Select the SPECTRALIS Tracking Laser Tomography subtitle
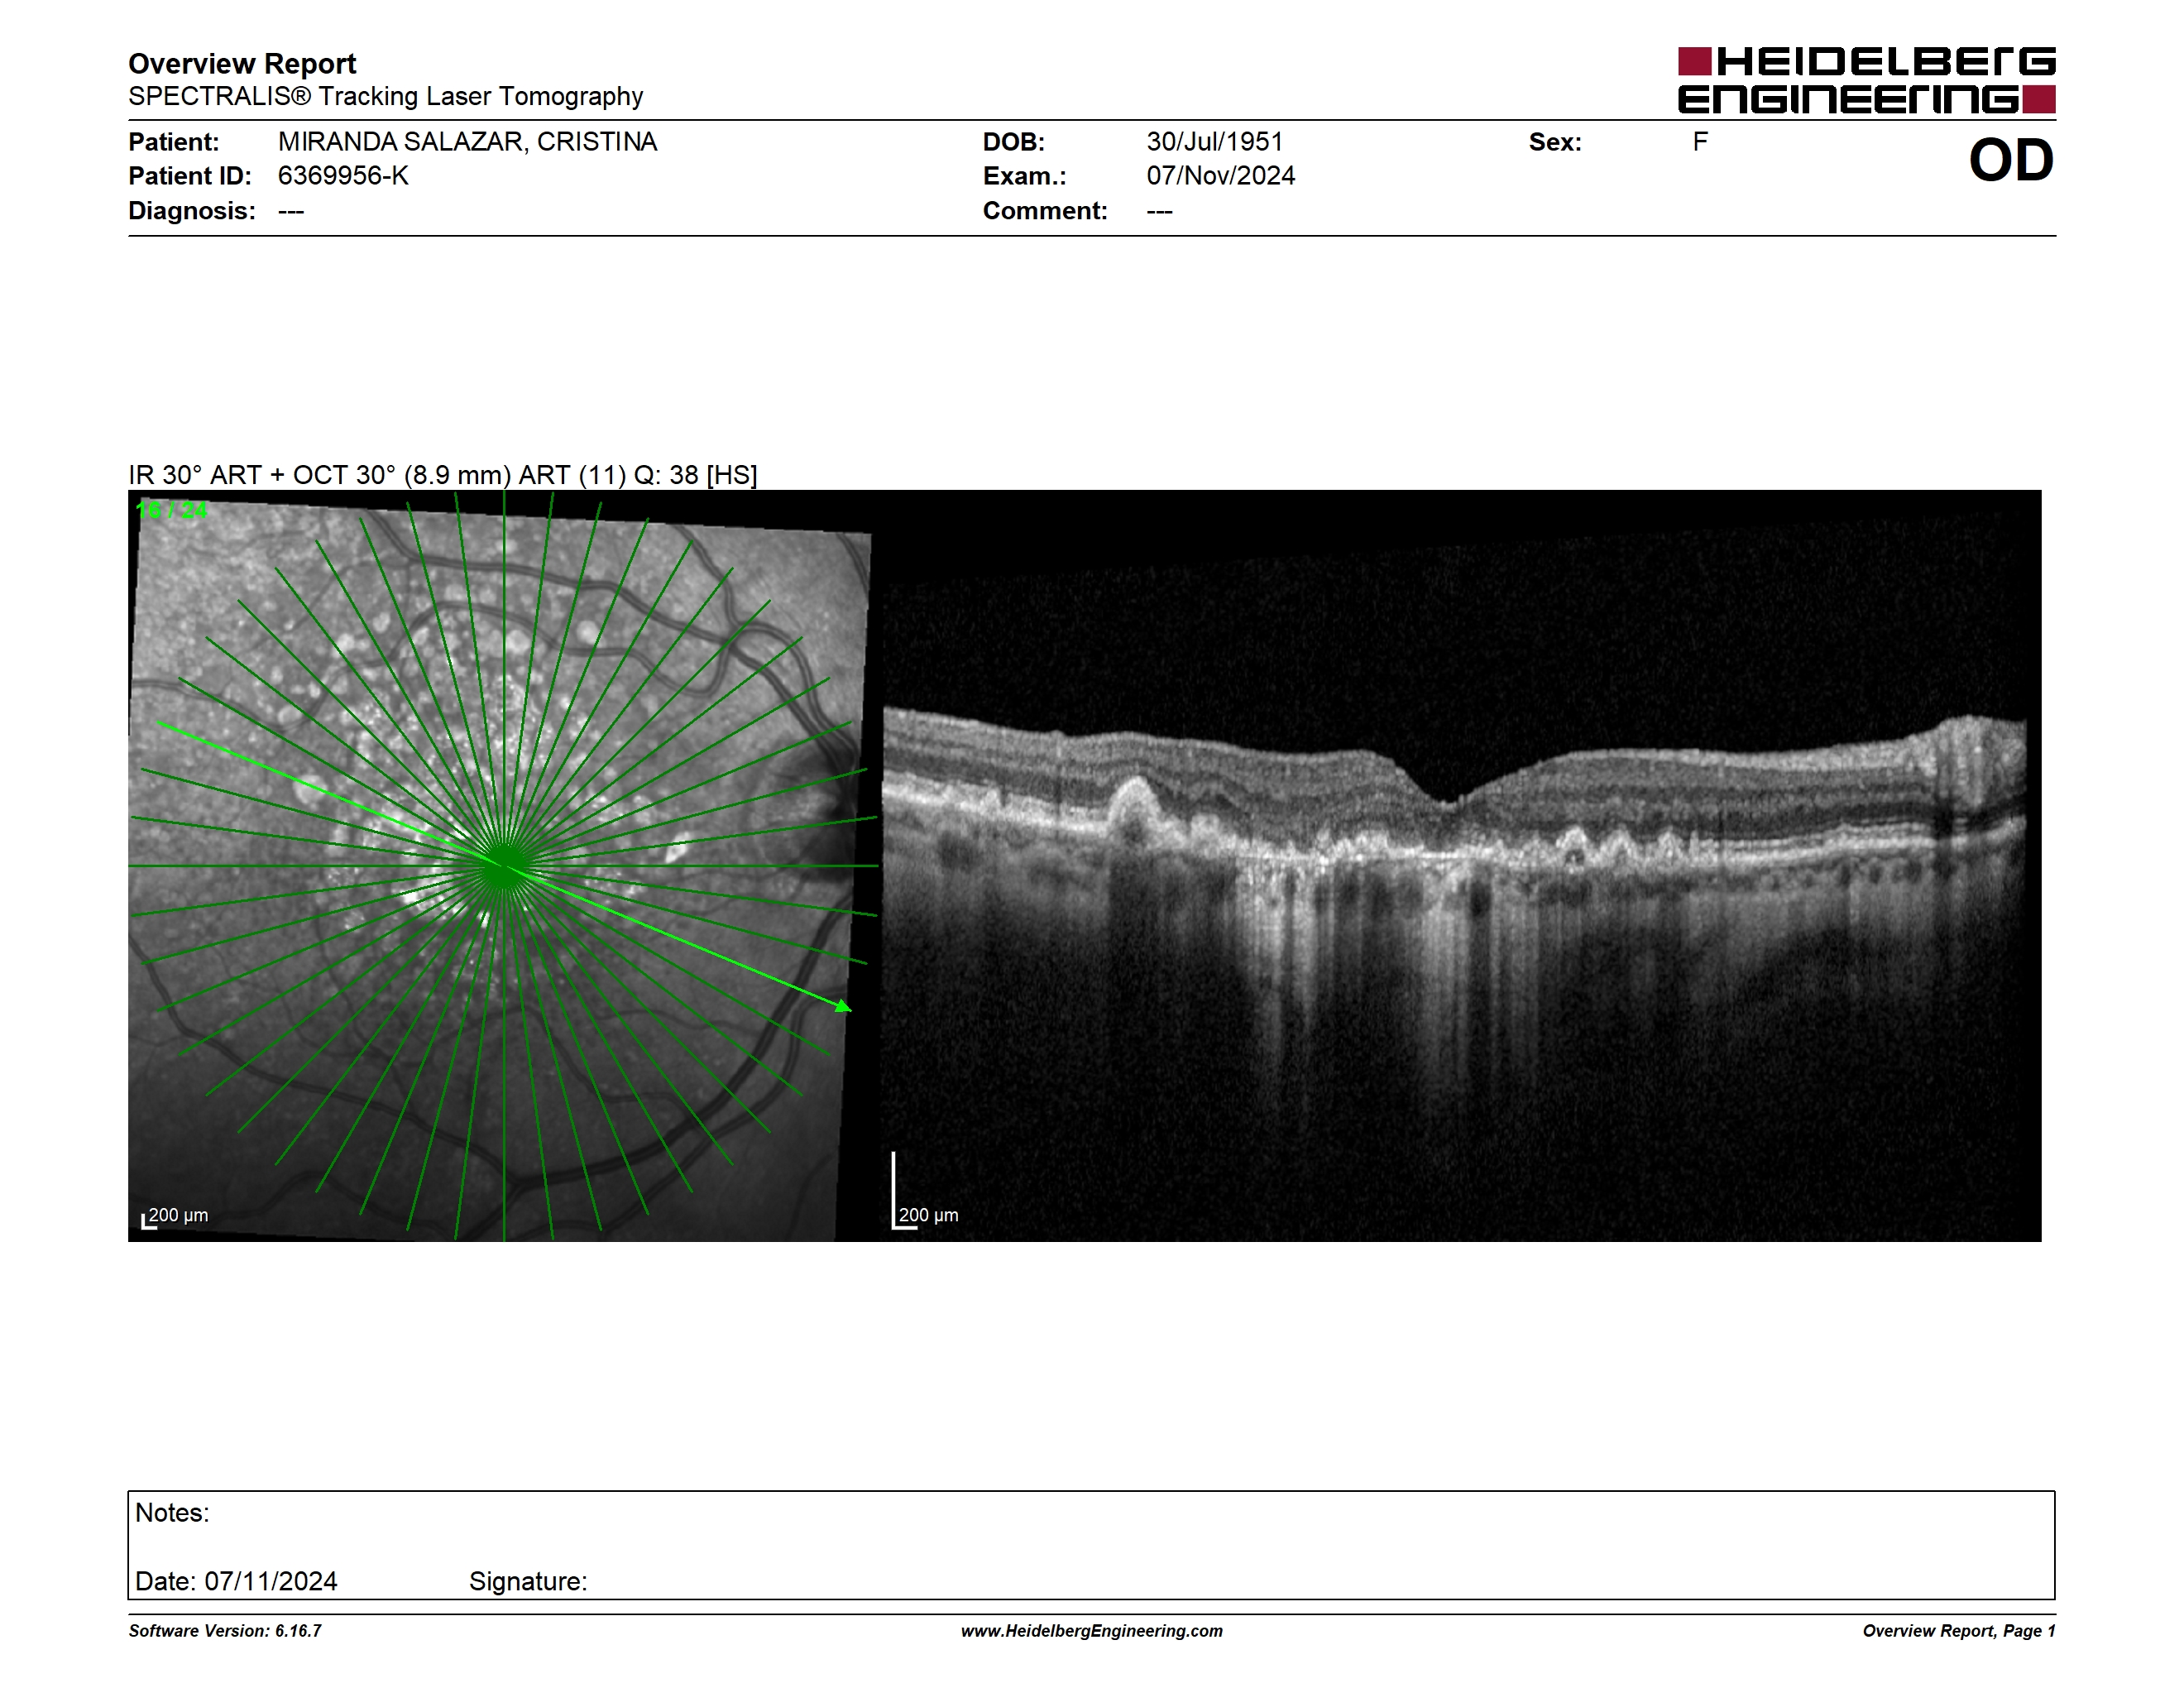Screen dimensions: 2184x1688 [x=385, y=96]
